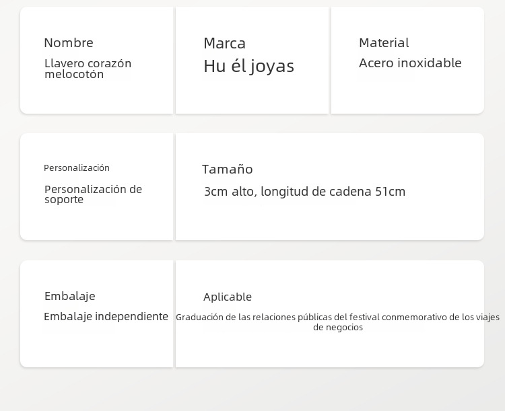505x411 pixels.
Task: Click the "Embalaje" heading
Action: (70, 296)
